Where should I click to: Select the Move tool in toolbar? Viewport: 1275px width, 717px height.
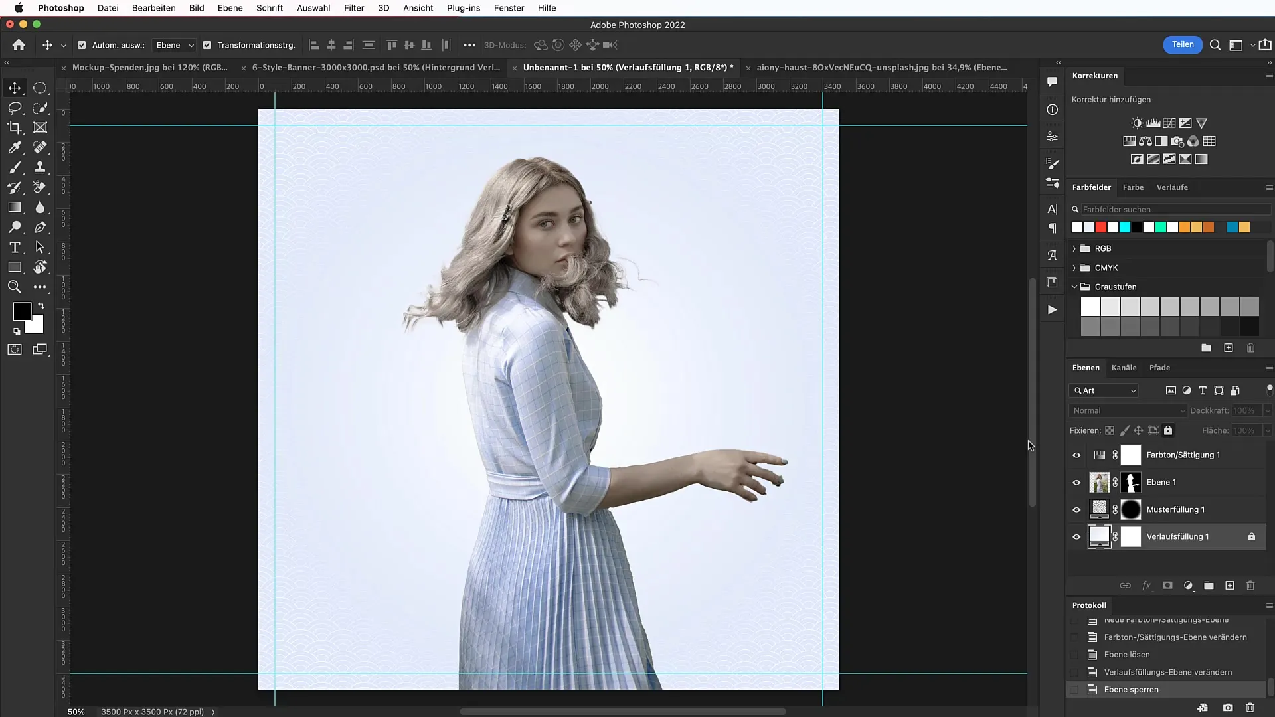click(13, 88)
